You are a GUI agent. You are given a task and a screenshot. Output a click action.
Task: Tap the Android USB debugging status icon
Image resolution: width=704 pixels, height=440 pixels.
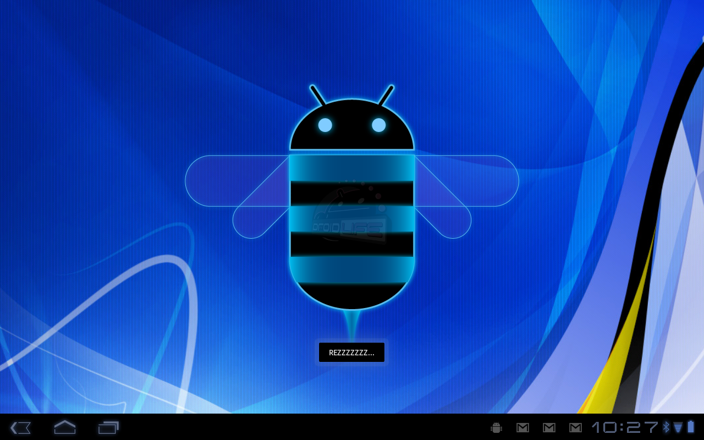click(496, 427)
